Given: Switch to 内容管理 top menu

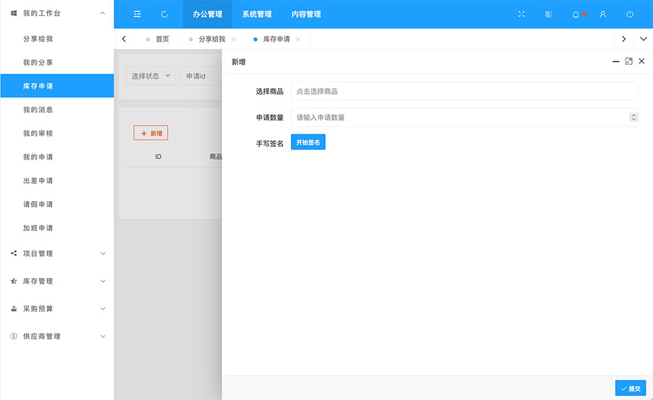Looking at the screenshot, I should pos(306,14).
